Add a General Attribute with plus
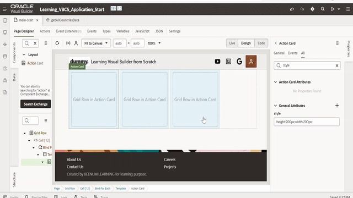 coord(337,106)
